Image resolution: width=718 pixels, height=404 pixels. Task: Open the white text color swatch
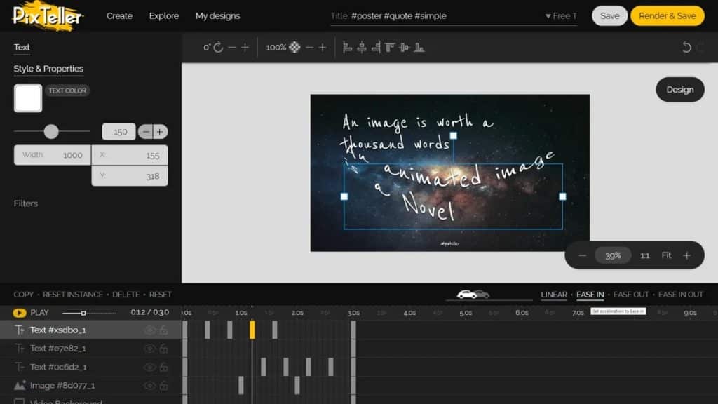pos(28,98)
